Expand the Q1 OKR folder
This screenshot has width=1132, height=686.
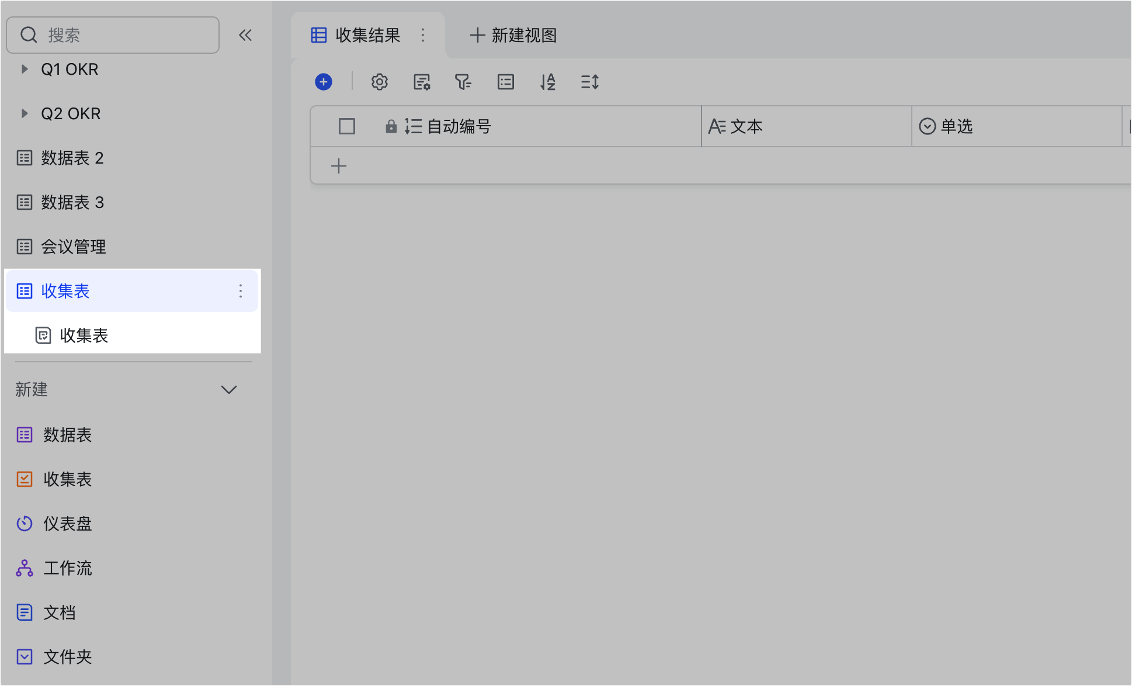coord(25,69)
